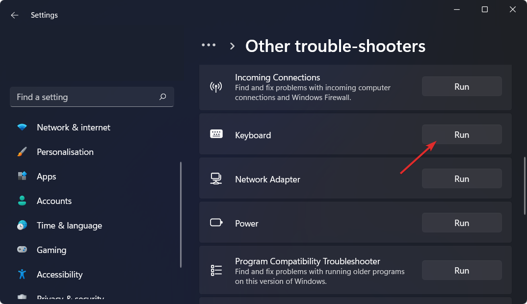Click the back arrow in Settings
The width and height of the screenshot is (527, 304).
click(15, 15)
